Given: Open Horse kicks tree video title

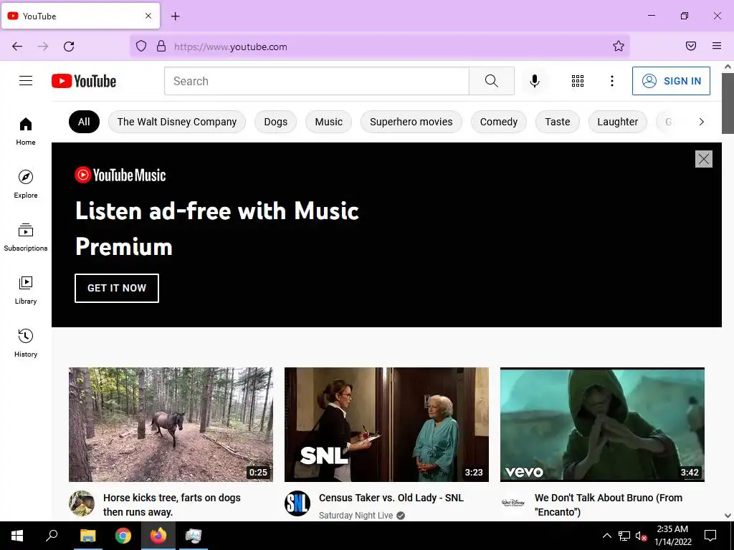Looking at the screenshot, I should pyautogui.click(x=172, y=505).
